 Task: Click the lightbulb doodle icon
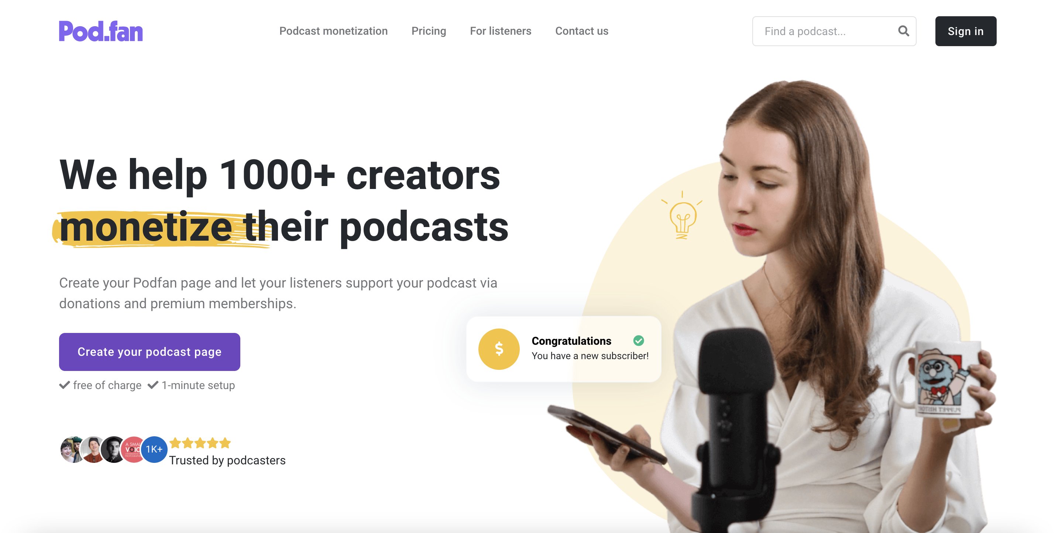[x=681, y=215]
